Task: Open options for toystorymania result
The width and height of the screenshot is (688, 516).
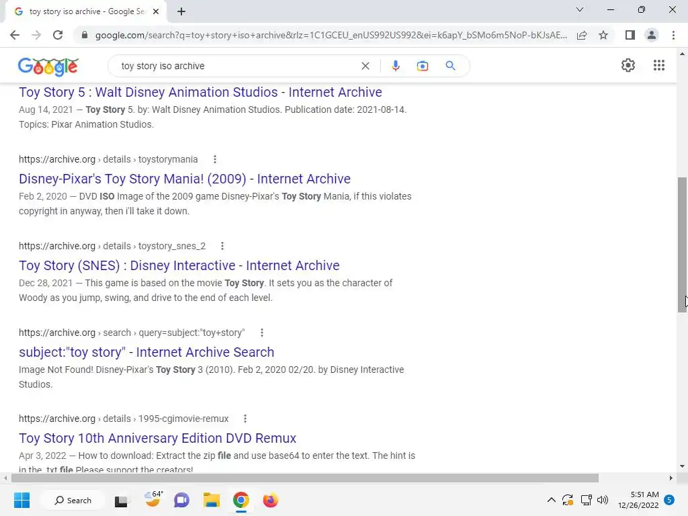Action: coord(214,159)
